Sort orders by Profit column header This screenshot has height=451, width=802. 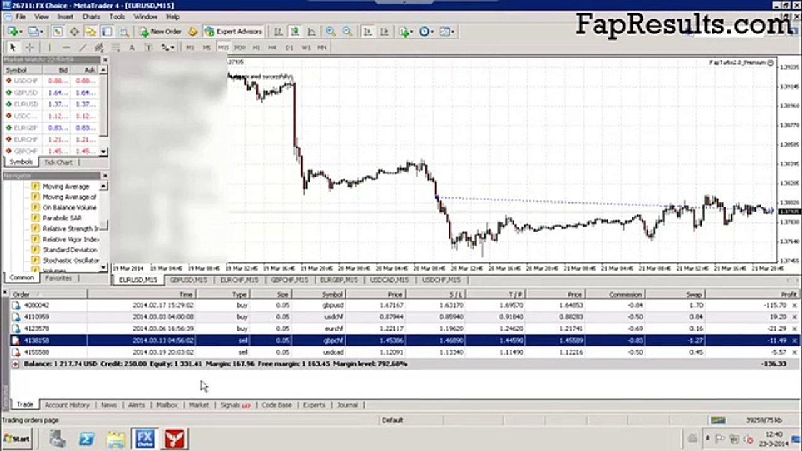point(751,294)
